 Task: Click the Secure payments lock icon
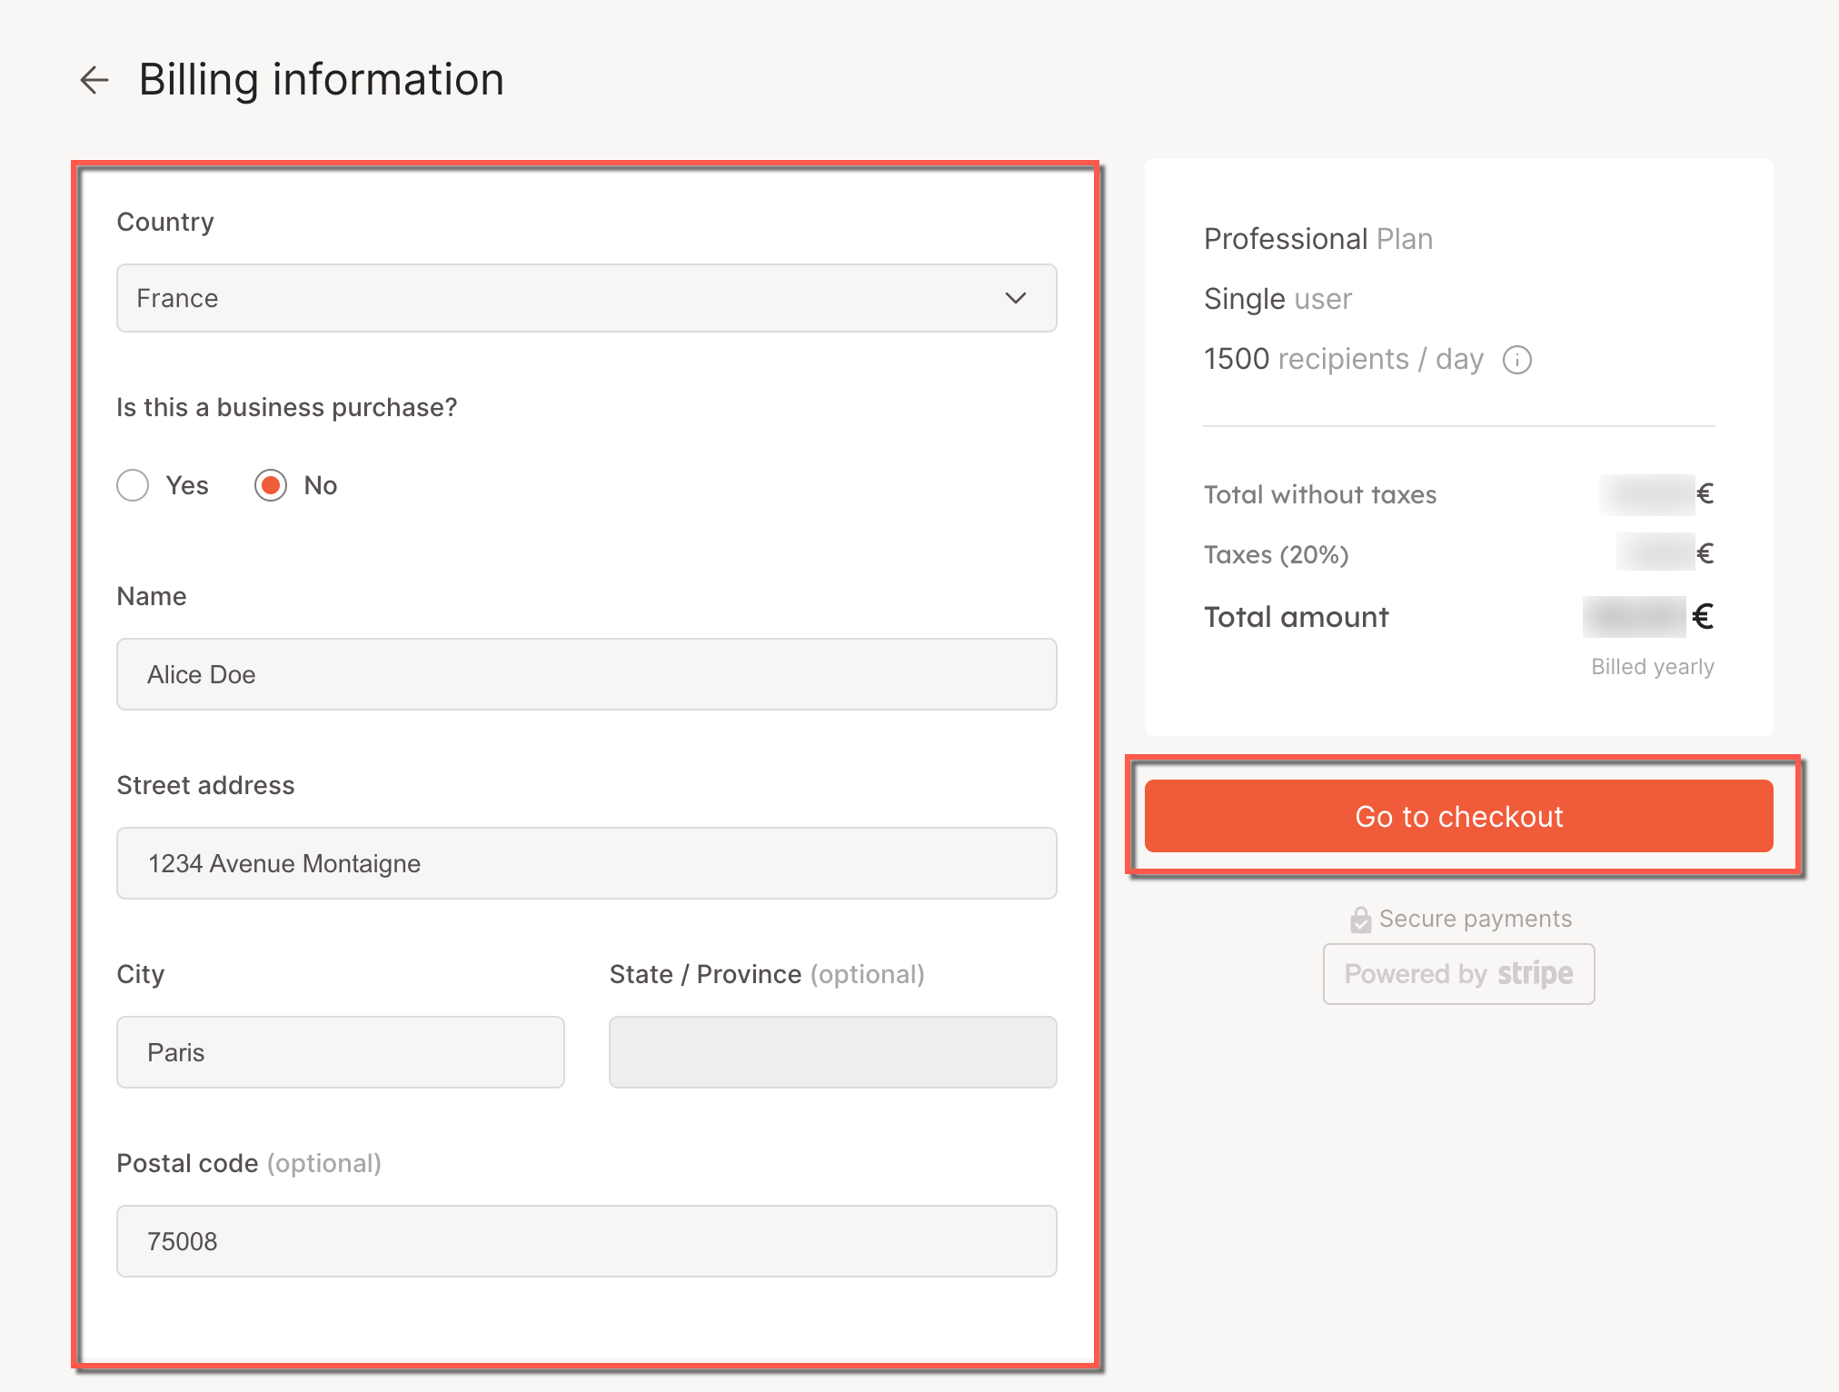click(1360, 920)
